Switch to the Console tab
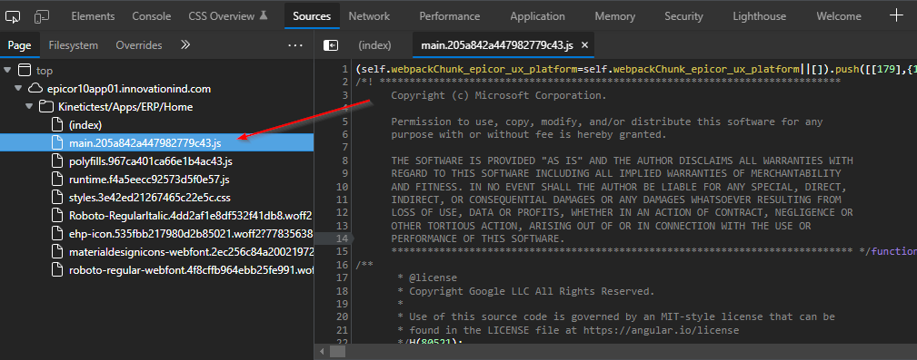The image size is (917, 360). pyautogui.click(x=152, y=16)
